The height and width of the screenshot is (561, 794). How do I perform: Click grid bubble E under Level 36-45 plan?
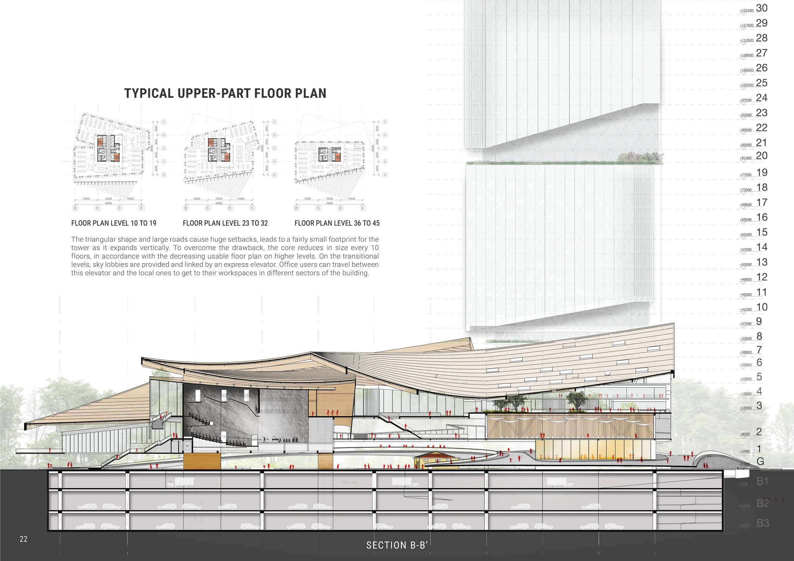[x=363, y=208]
